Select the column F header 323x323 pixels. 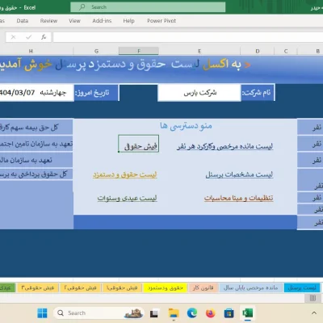139,51
